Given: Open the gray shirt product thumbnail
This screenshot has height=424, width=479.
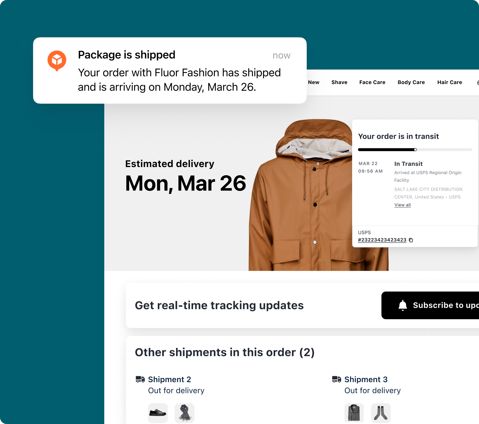Looking at the screenshot, I should tap(354, 413).
